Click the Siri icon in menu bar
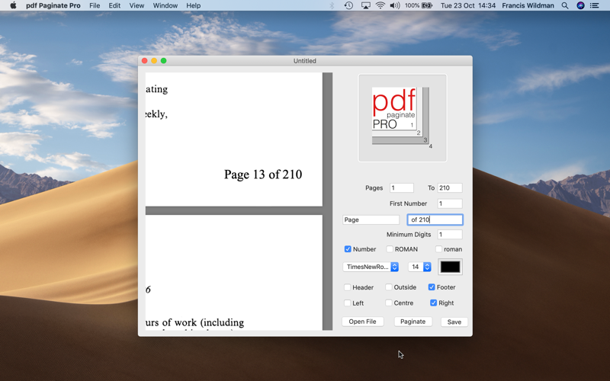This screenshot has width=610, height=381. (x=580, y=5)
